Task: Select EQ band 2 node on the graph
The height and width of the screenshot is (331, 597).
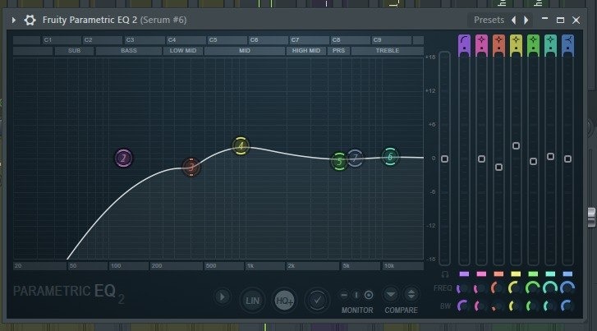Action: [x=123, y=158]
